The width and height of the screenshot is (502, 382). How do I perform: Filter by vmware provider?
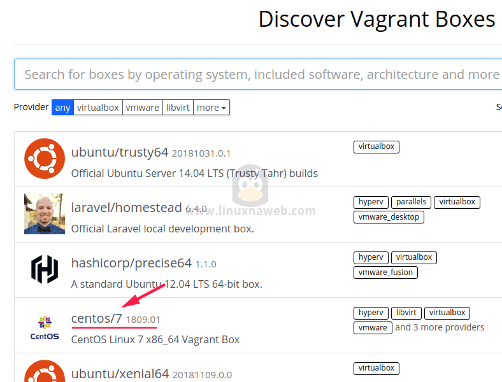pyautogui.click(x=143, y=108)
